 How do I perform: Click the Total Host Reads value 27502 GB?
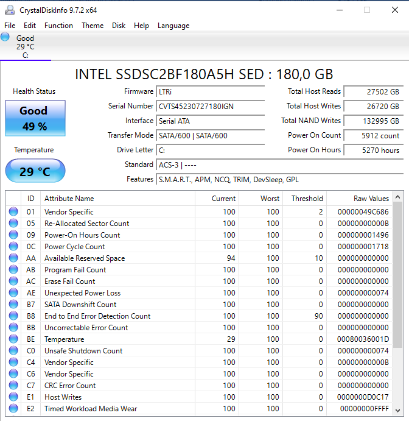[373, 92]
